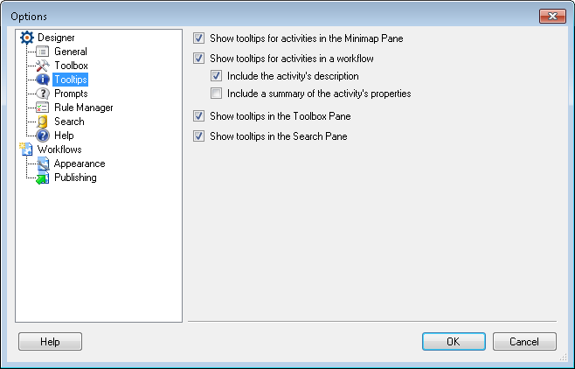Image resolution: width=575 pixels, height=369 pixels.
Task: Open the Search magnifier icon
Action: pos(43,122)
